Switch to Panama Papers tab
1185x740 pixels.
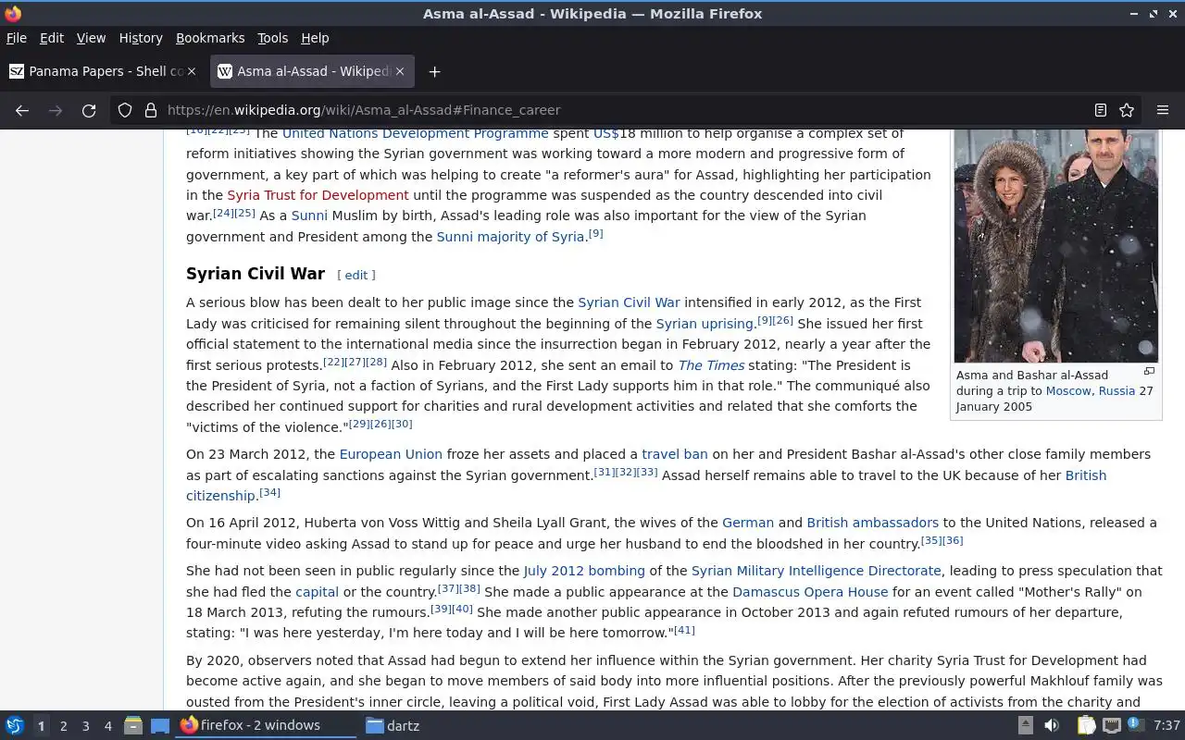tap(103, 71)
